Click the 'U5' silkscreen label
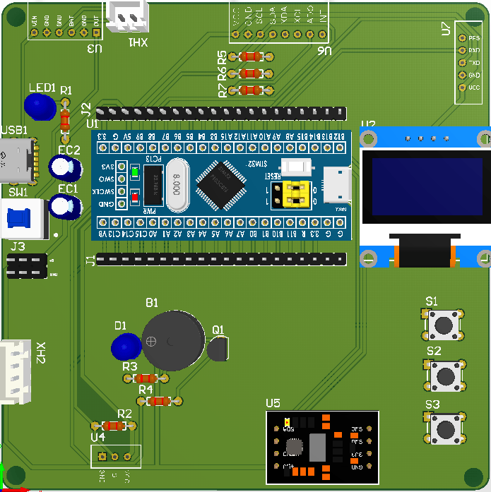 [273, 404]
